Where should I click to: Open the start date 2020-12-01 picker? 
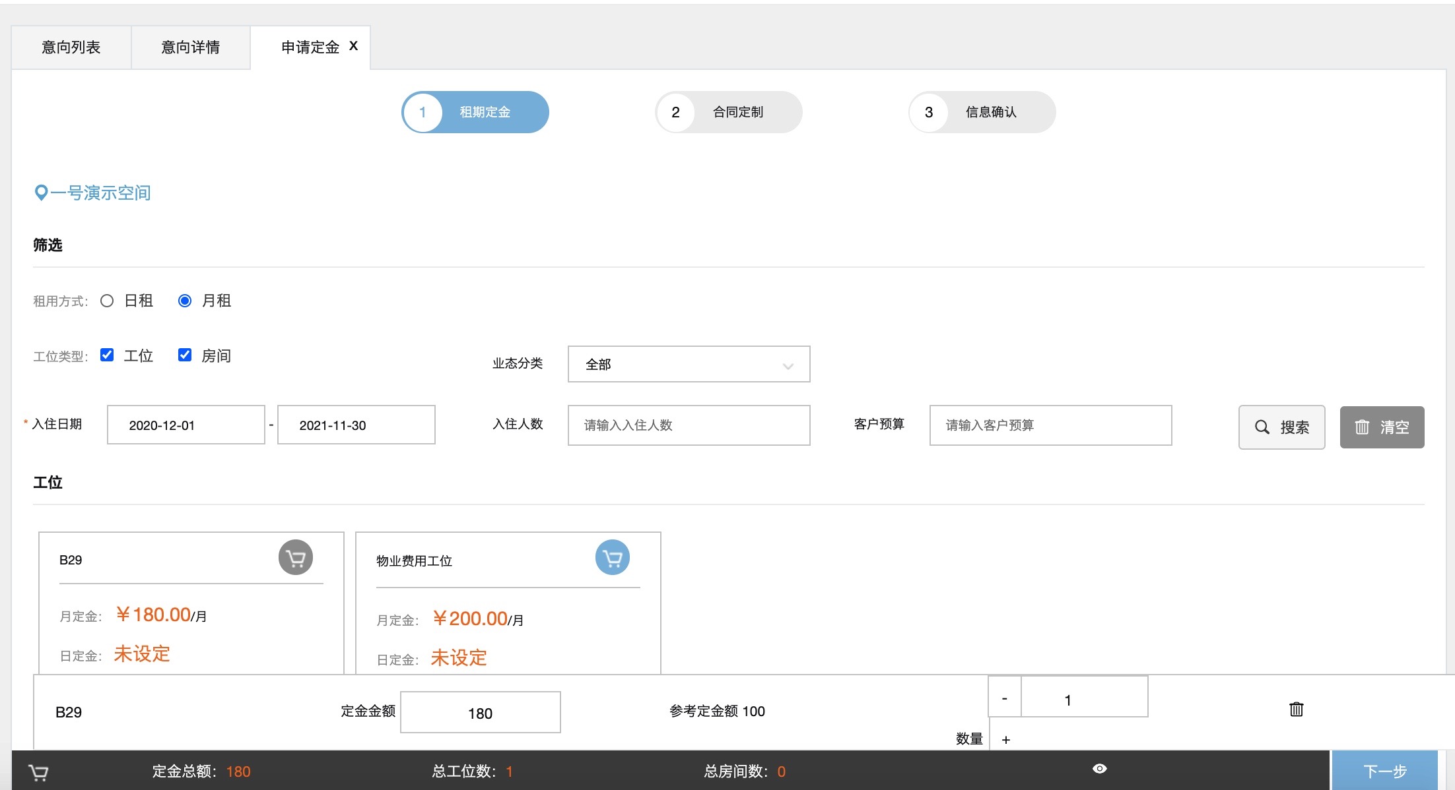(186, 425)
